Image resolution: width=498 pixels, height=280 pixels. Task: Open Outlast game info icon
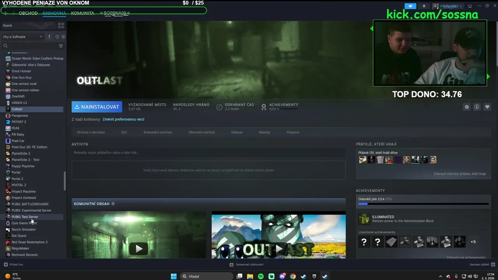tap(477, 107)
